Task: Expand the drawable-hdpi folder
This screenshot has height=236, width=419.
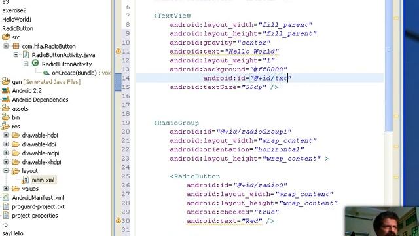Action: (6, 135)
